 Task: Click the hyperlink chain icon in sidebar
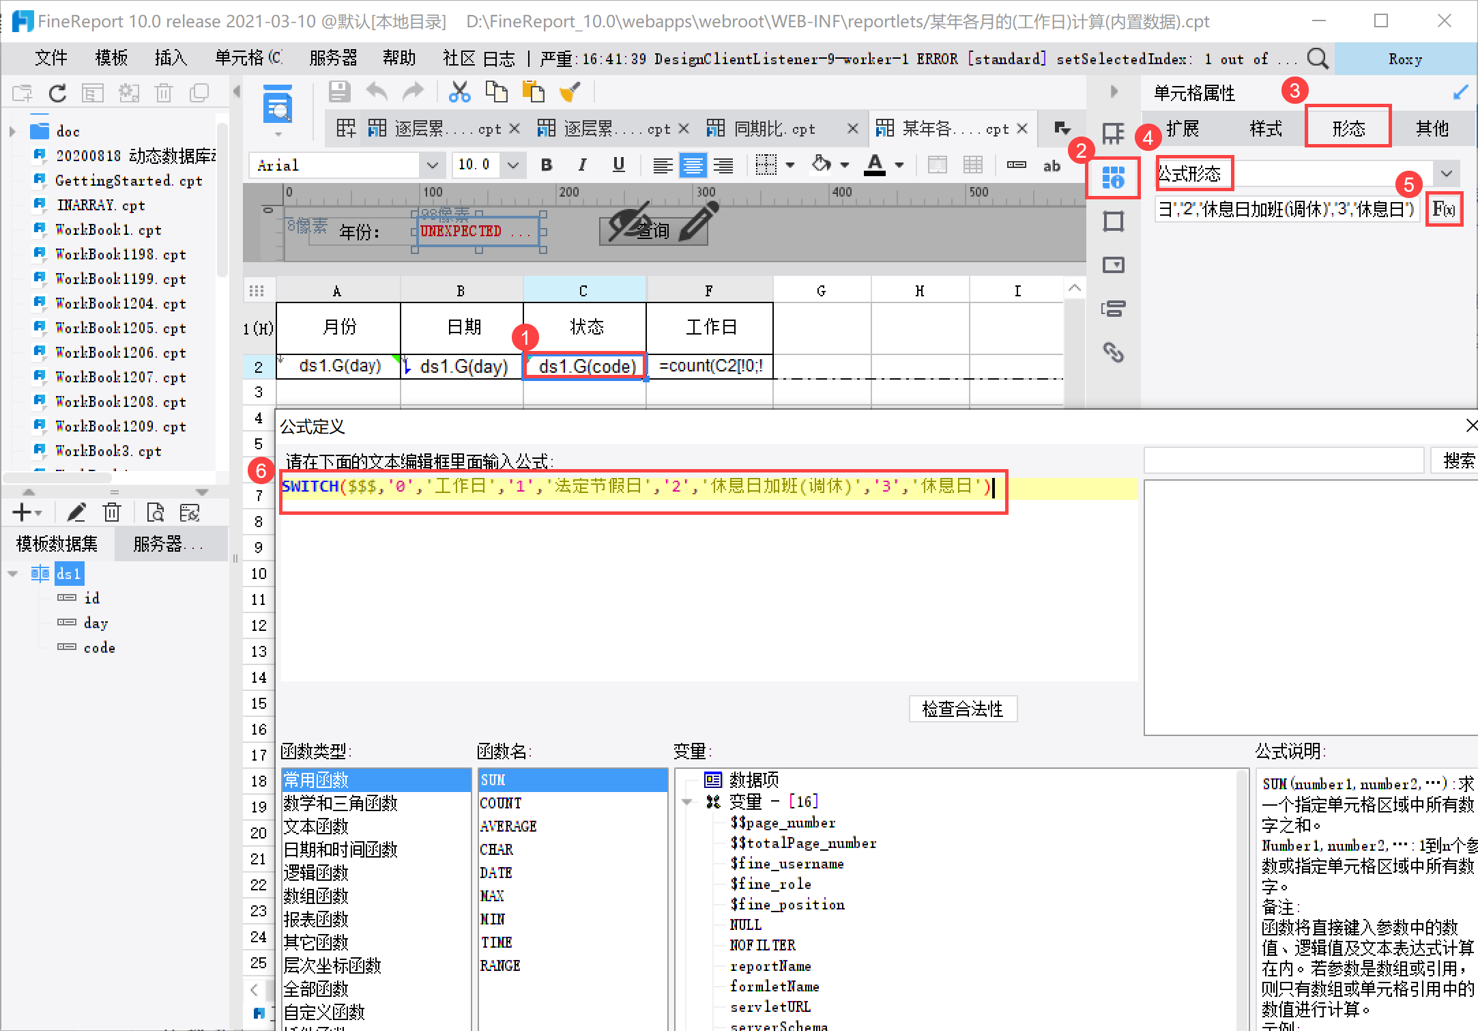coord(1113,352)
